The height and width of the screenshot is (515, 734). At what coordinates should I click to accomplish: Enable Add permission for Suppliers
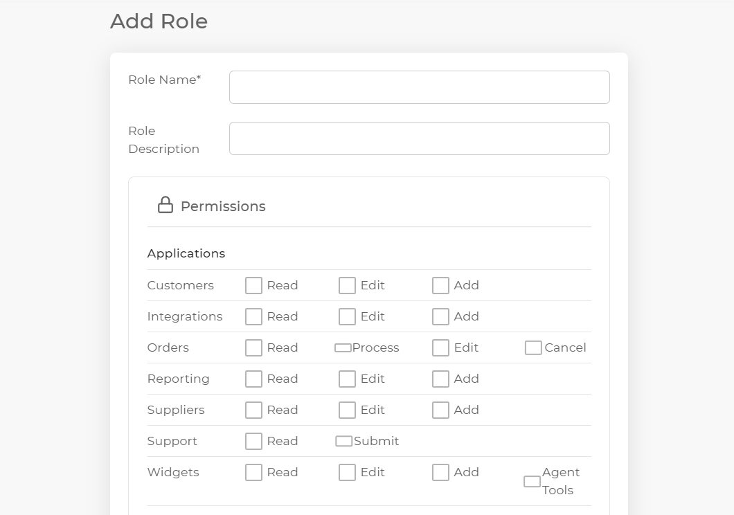(x=440, y=410)
